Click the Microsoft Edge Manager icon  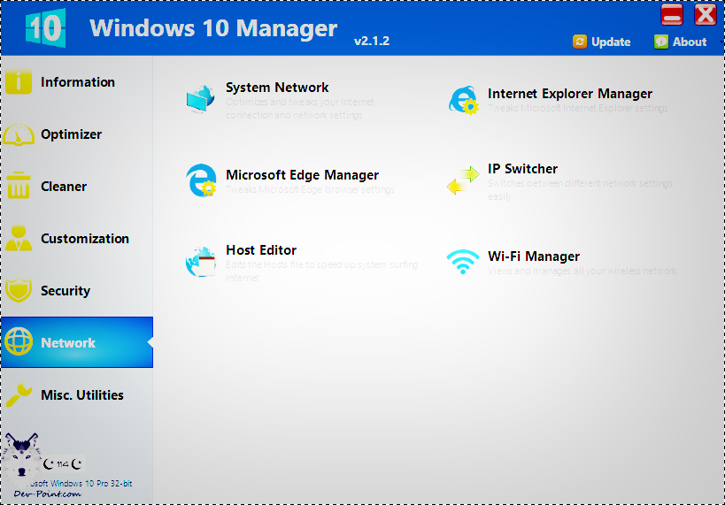[x=200, y=180]
